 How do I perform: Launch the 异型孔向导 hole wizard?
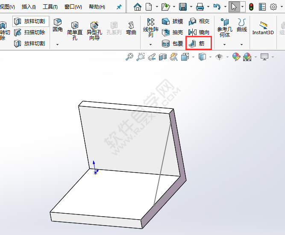94,30
